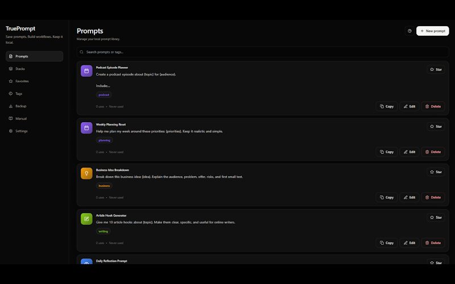
Task: Delete the Podcast Episode Planner prompt
Action: 433,106
